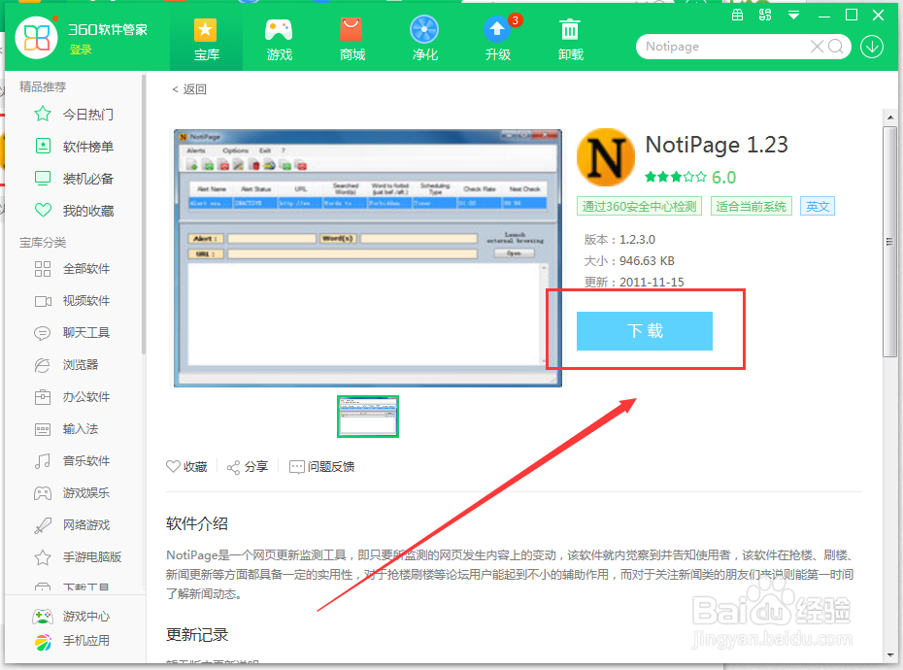903x670 pixels.
Task: Select the 网络游戏 category
Action: tap(74, 524)
